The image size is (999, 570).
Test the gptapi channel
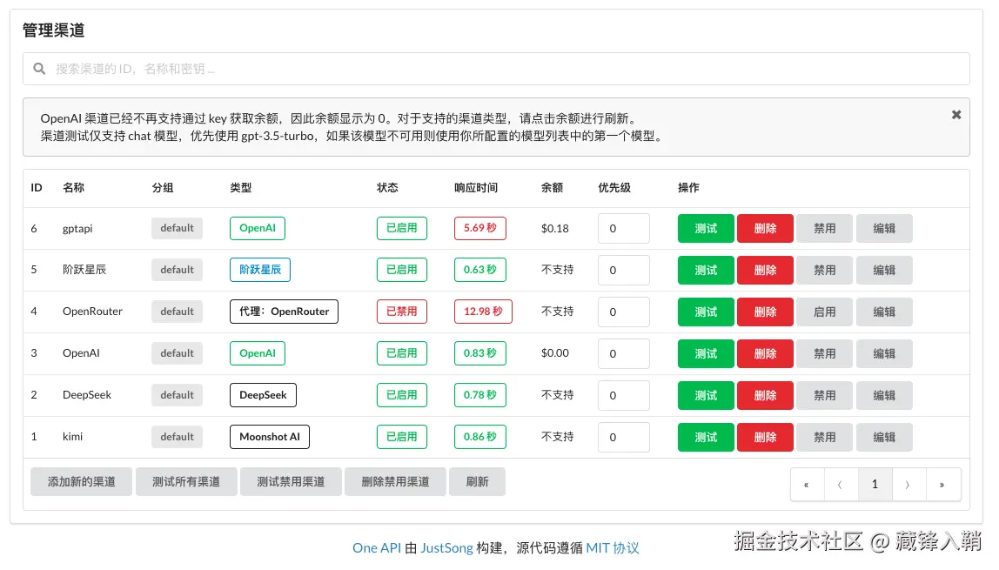coord(705,229)
